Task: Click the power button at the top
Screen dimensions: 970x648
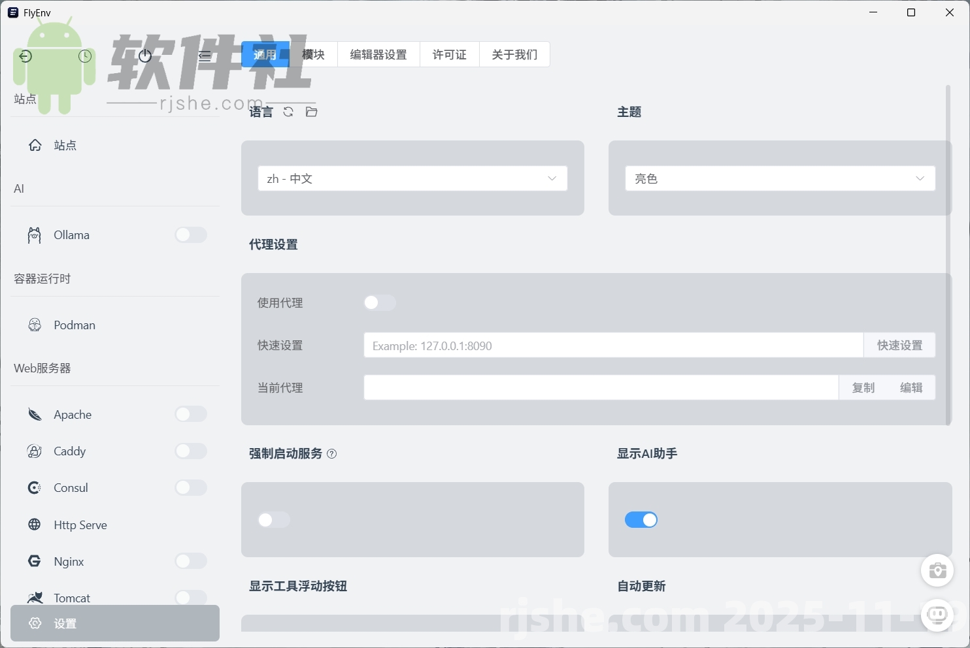Action: [145, 56]
